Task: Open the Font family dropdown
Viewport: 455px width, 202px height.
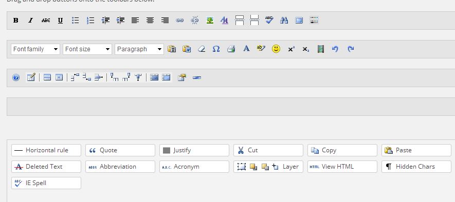Action: pos(35,49)
